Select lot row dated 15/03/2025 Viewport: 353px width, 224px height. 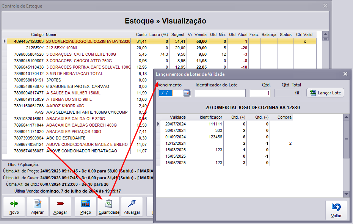click(x=226, y=150)
